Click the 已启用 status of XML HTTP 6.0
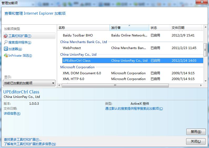This screenshot has width=209, height=148. [x=155, y=79]
